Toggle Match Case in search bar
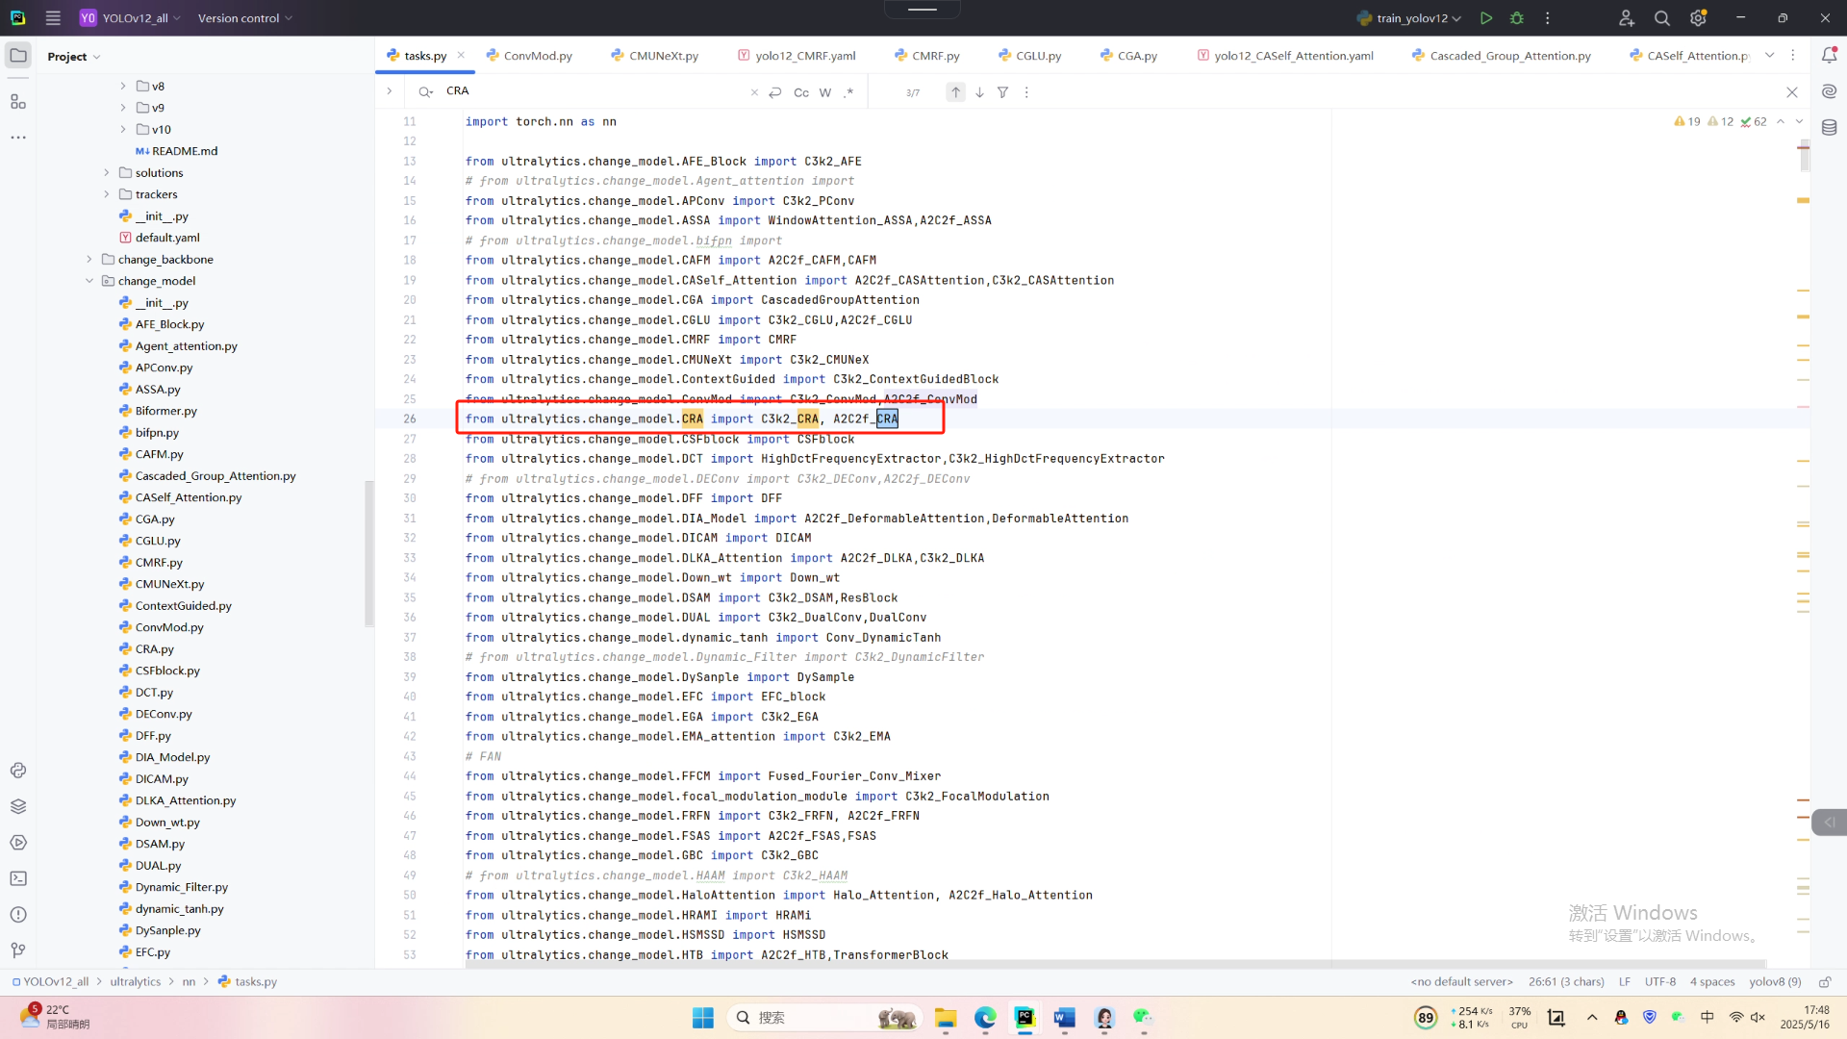The image size is (1847, 1039). (x=800, y=92)
